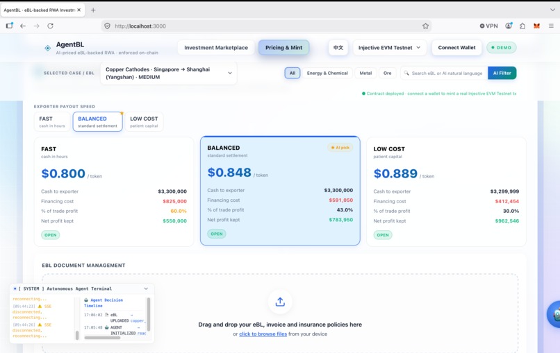List all tabs via the tab bar chevron

click(552, 10)
